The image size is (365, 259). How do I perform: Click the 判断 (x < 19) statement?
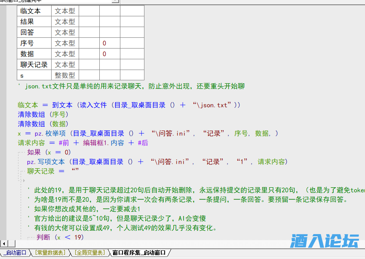60,237
